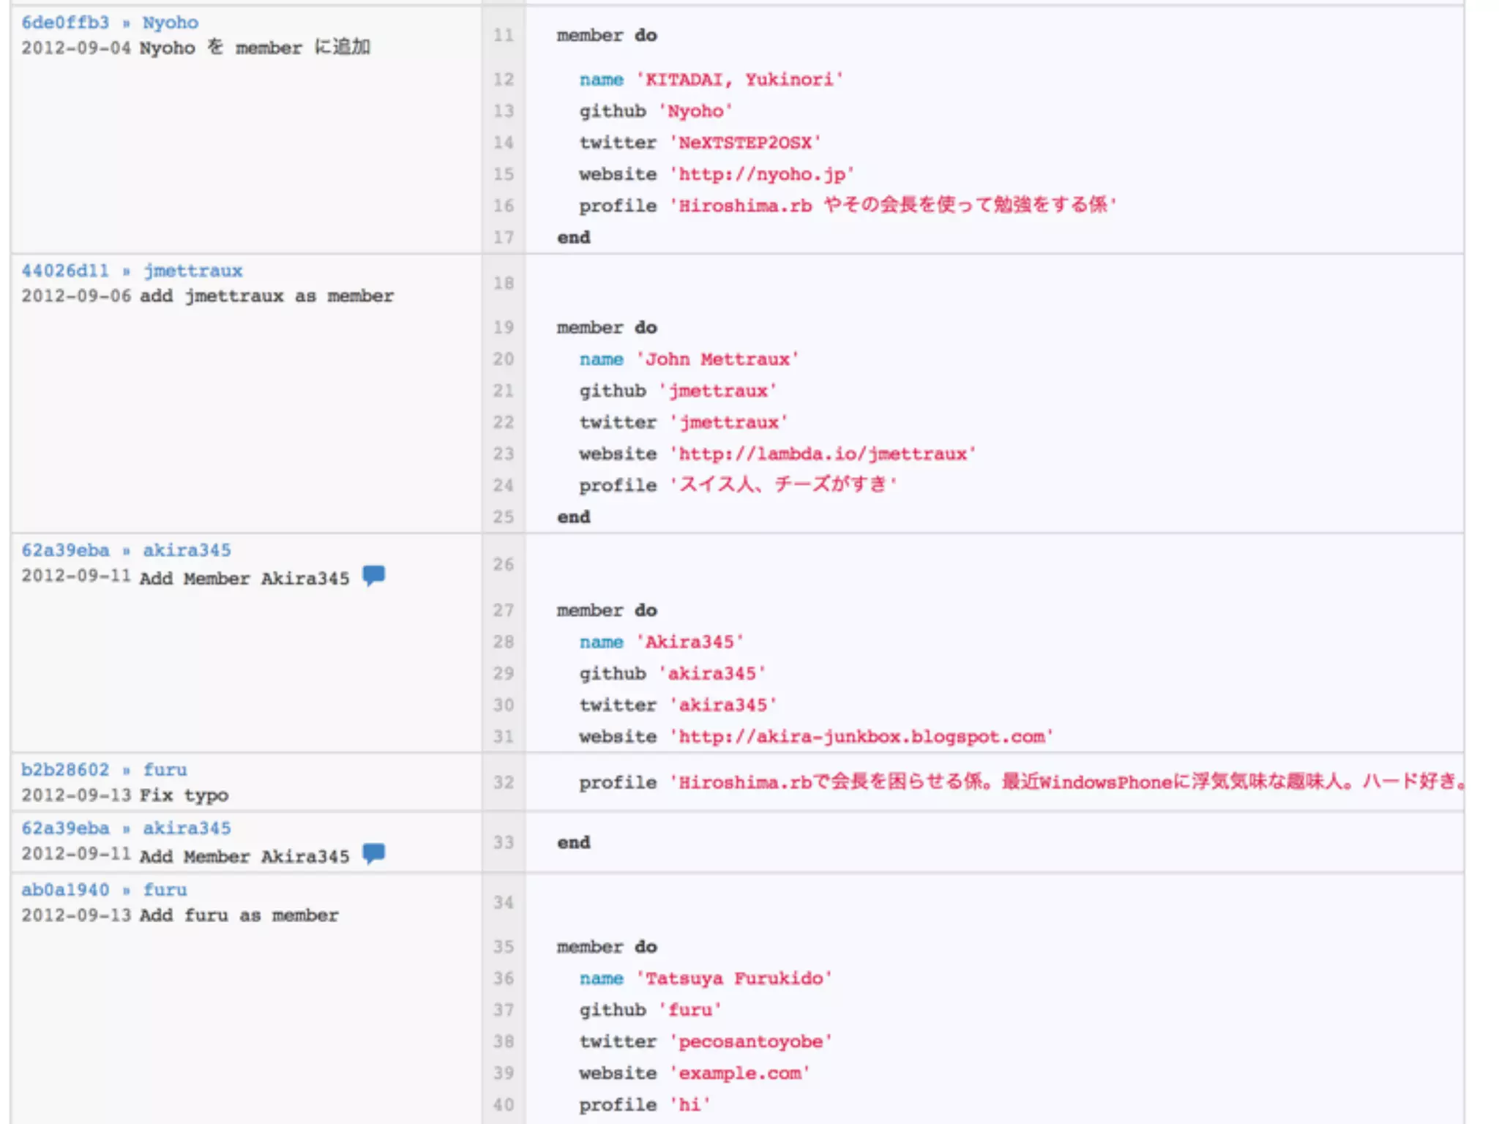Click comment bubble beside first Akira345 commit
The image size is (1499, 1124).
click(373, 576)
